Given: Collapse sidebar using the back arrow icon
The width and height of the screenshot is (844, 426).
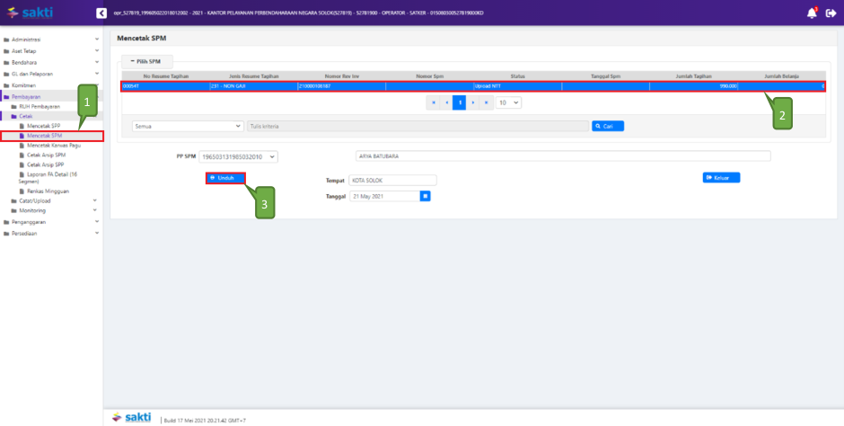Looking at the screenshot, I should coord(101,13).
